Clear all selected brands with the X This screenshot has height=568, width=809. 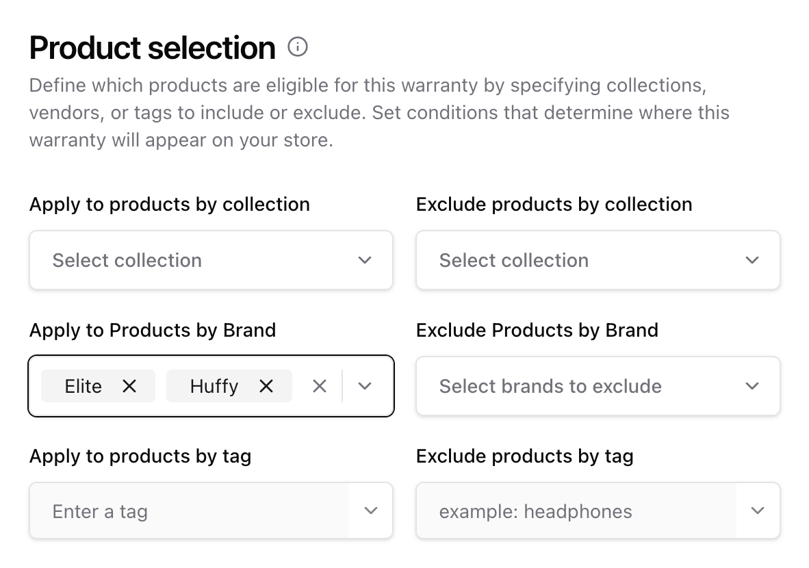point(320,386)
